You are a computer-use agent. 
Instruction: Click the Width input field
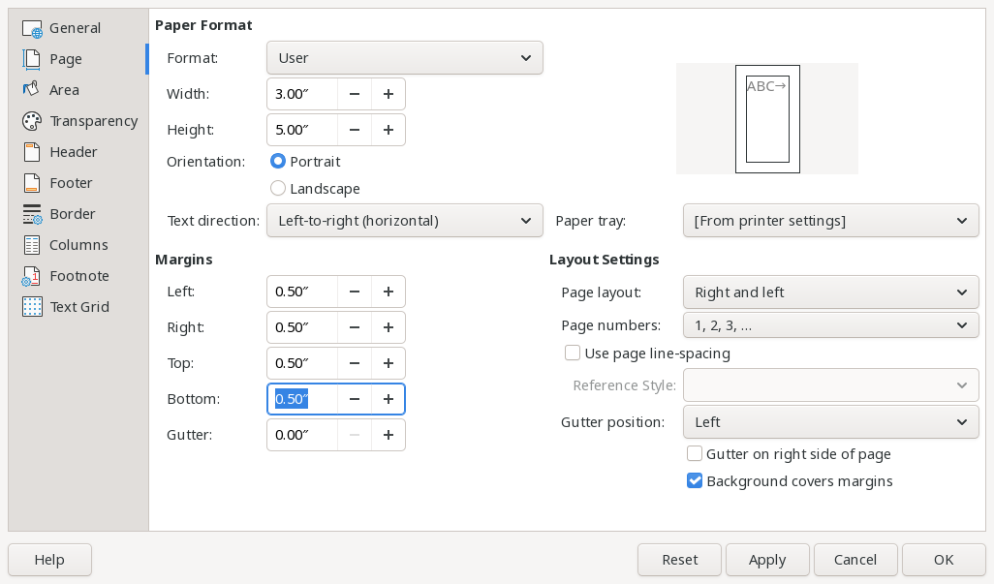point(302,94)
